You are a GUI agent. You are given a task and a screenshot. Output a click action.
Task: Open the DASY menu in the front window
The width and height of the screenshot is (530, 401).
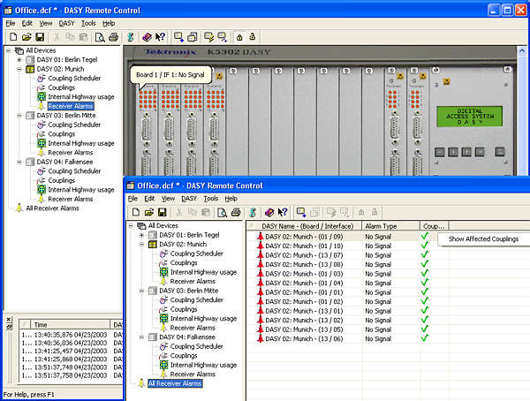coord(189,199)
